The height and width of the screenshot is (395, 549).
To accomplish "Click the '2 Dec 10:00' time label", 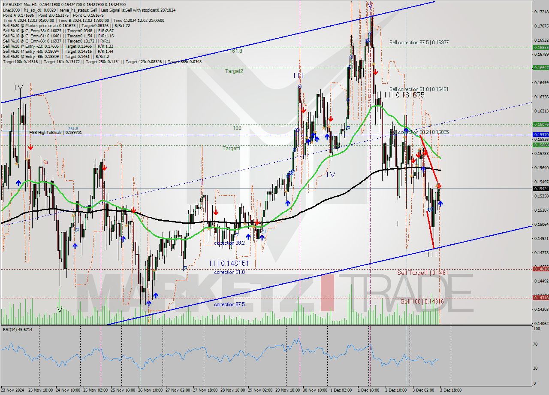I will tap(396, 390).
